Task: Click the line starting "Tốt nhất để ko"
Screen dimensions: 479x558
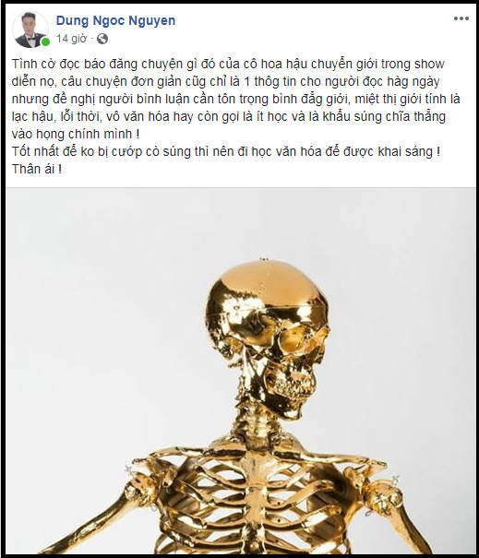Action: tap(226, 151)
